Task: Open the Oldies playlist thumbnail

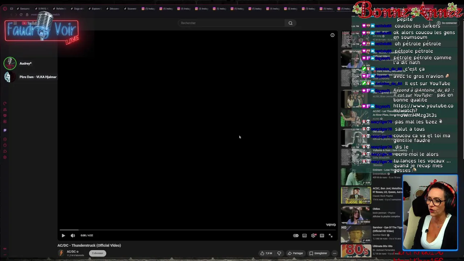Action: [x=356, y=215]
